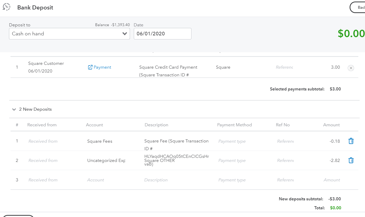Delete the Square Fees line using trash icon
365x217 pixels.
(x=351, y=141)
